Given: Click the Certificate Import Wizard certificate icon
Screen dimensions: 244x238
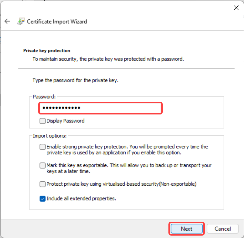Looking at the screenshot, I should pos(21,21).
